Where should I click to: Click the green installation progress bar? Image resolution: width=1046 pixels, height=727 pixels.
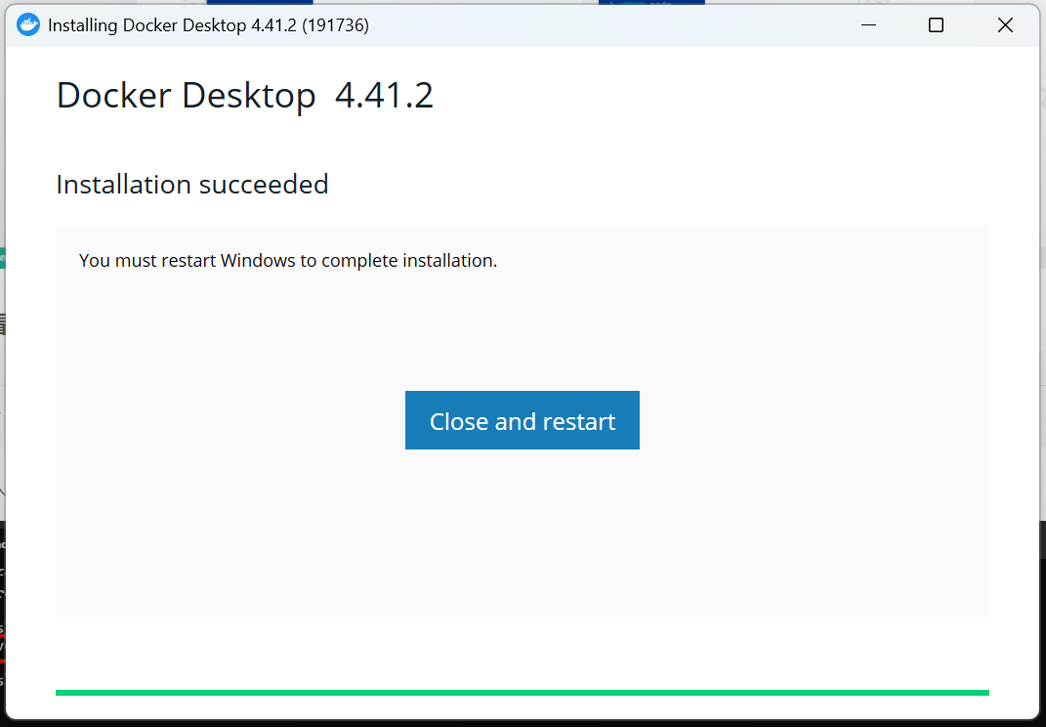coord(522,692)
